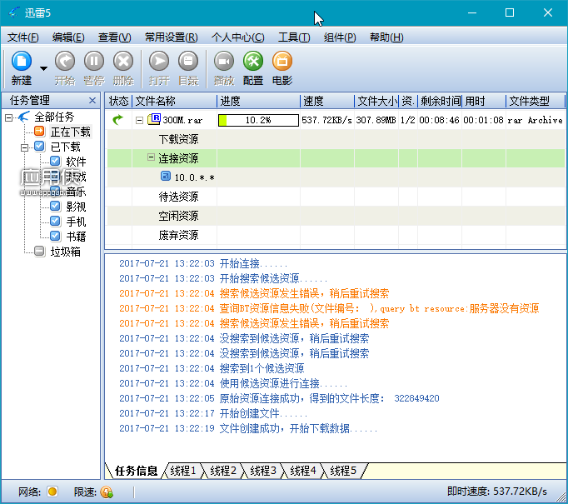
Task: Sort by the 文件类型 column header
Action: click(535, 101)
